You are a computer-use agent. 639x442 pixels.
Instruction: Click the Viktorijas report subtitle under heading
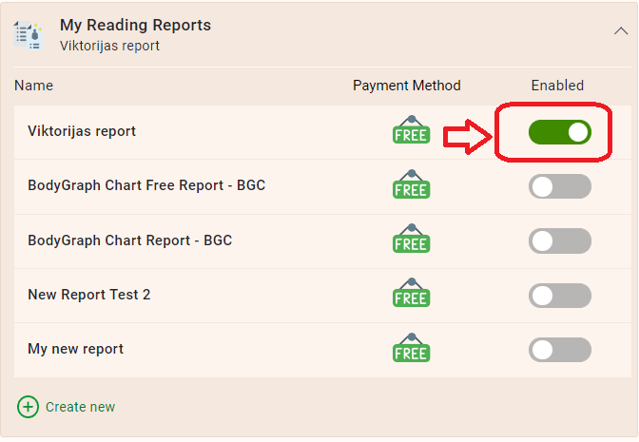point(109,46)
